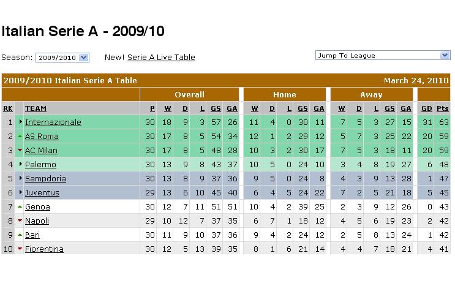Sort by Overall GS column header
The height and width of the screenshot is (294, 455).
click(x=216, y=108)
